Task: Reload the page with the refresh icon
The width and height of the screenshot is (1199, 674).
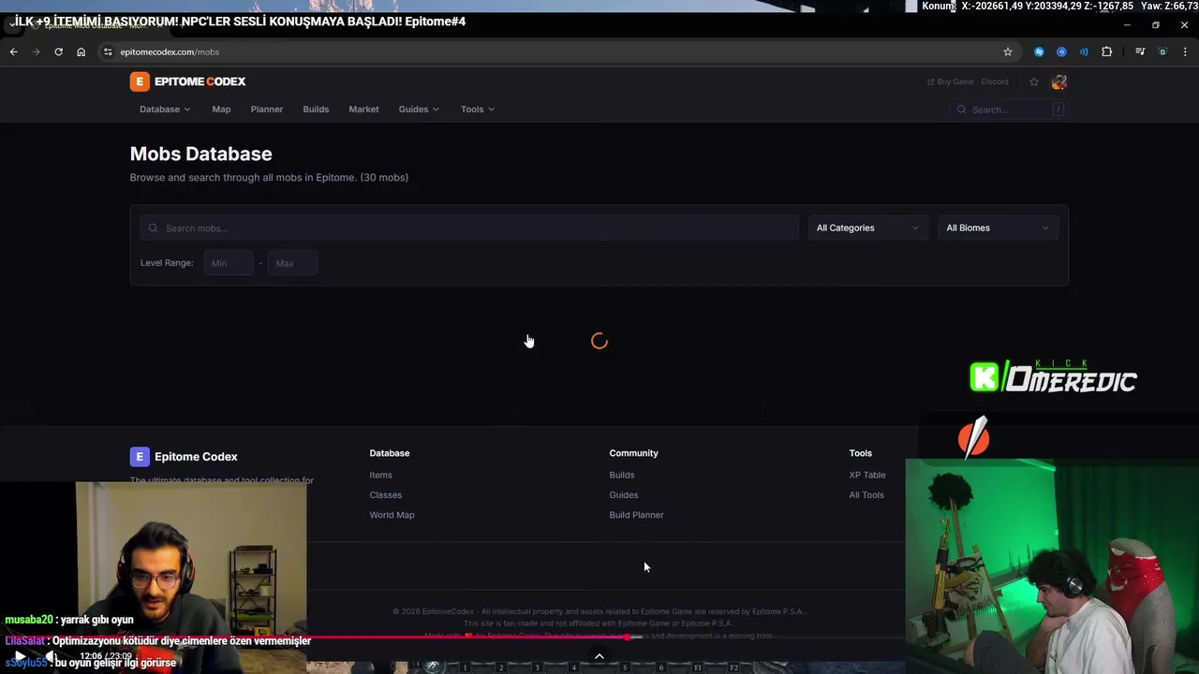Action: click(x=58, y=51)
